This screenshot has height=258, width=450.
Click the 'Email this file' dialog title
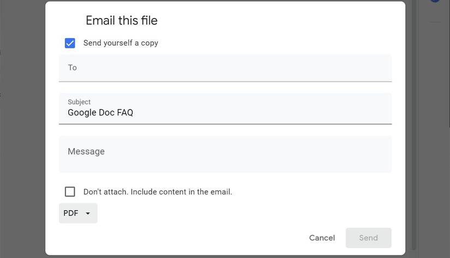coord(122,21)
